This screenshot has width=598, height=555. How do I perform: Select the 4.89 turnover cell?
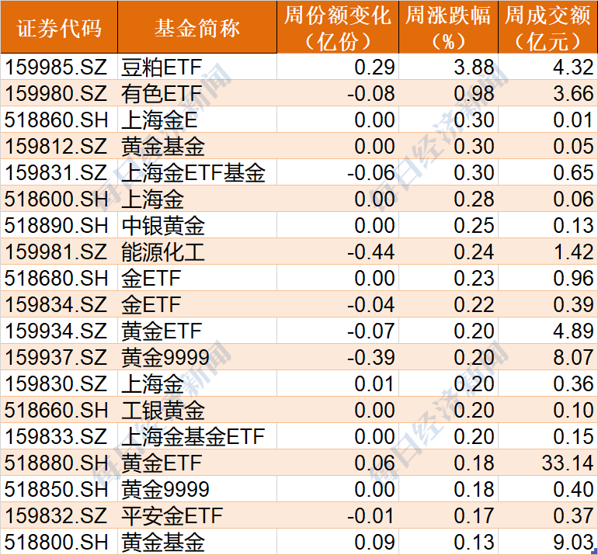click(548, 331)
